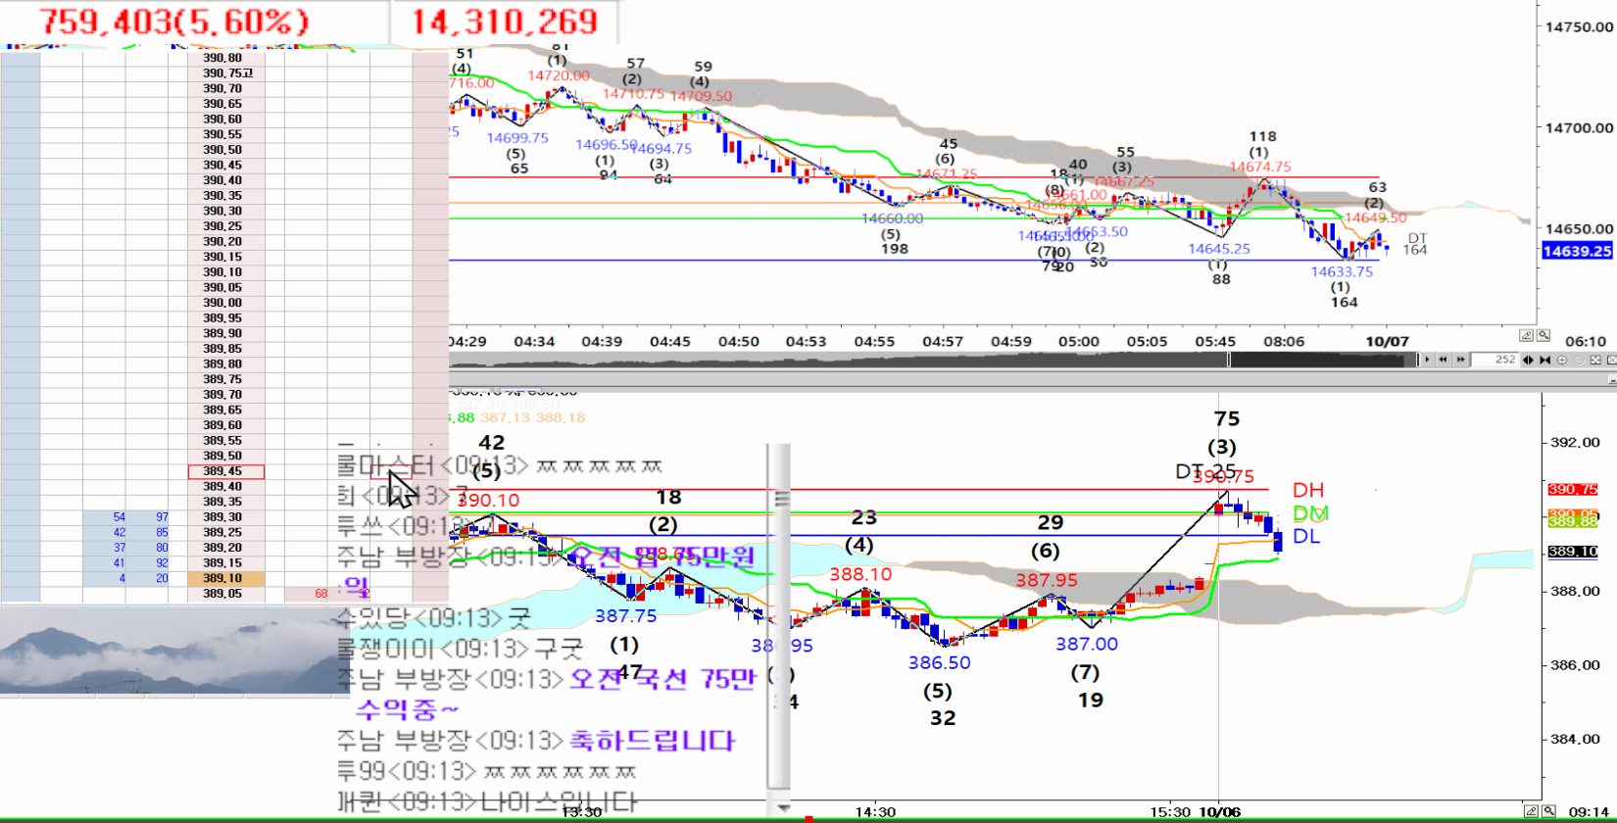Click the chat panel scroll down arrow
The height and width of the screenshot is (823, 1617).
pos(783,807)
